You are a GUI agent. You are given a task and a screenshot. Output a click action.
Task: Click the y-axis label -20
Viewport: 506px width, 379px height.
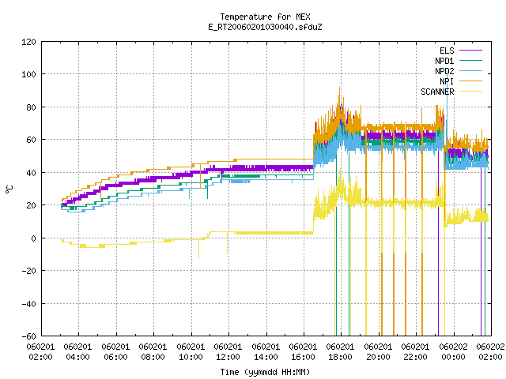pos(28,271)
